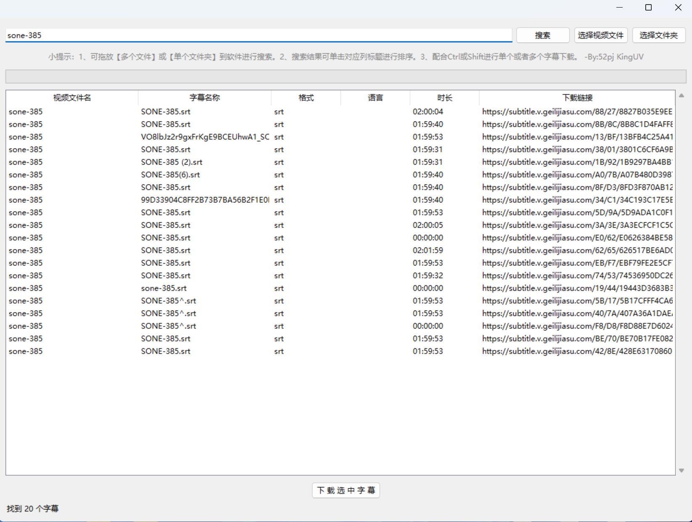Click the link containing /62/65/626517BE6AD

[x=577, y=250]
